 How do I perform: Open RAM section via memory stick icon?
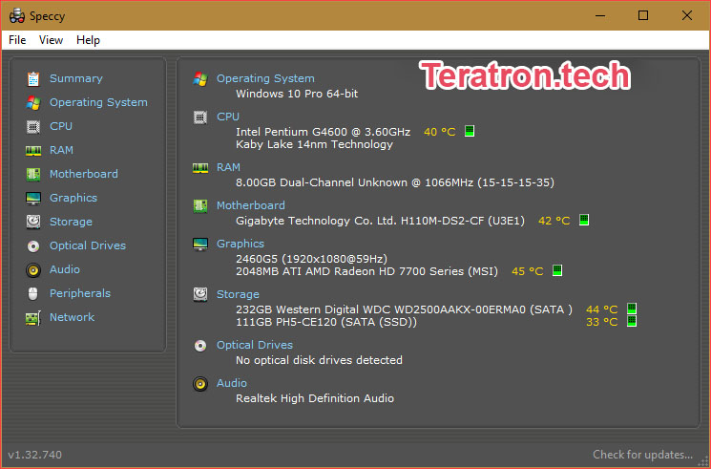point(33,150)
